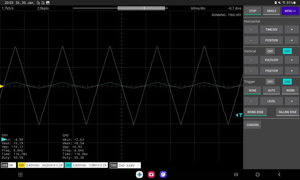Click the -0,7 divs offset readout
Screen dimensions: 300x180
tap(235, 8)
